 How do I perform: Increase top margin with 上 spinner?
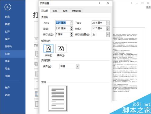[x=72, y=22]
